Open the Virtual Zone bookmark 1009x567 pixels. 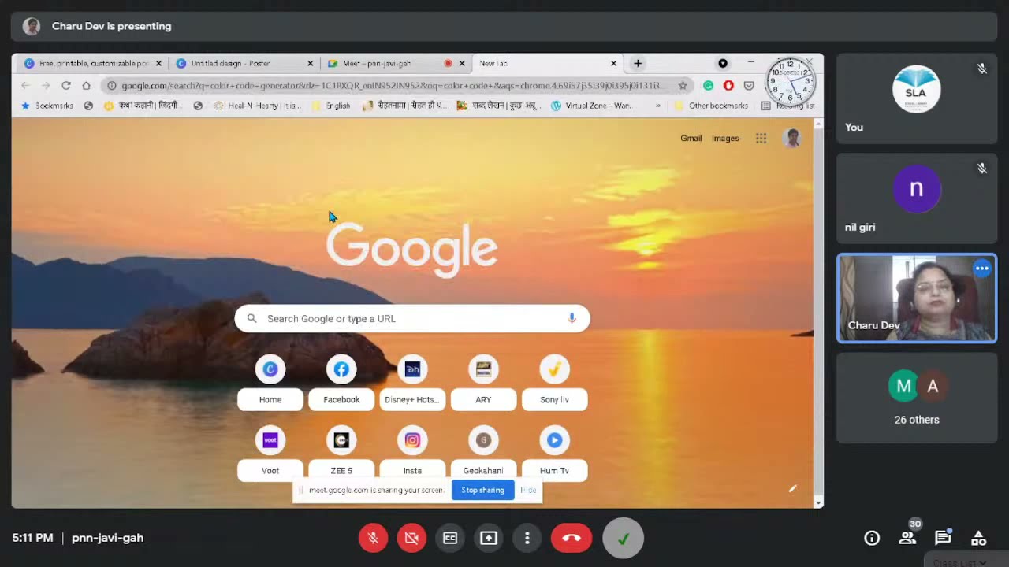tap(592, 106)
